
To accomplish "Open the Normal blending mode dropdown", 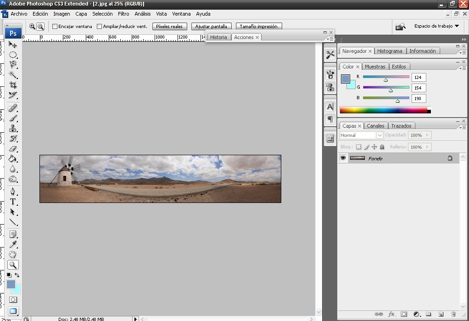I will click(380, 135).
